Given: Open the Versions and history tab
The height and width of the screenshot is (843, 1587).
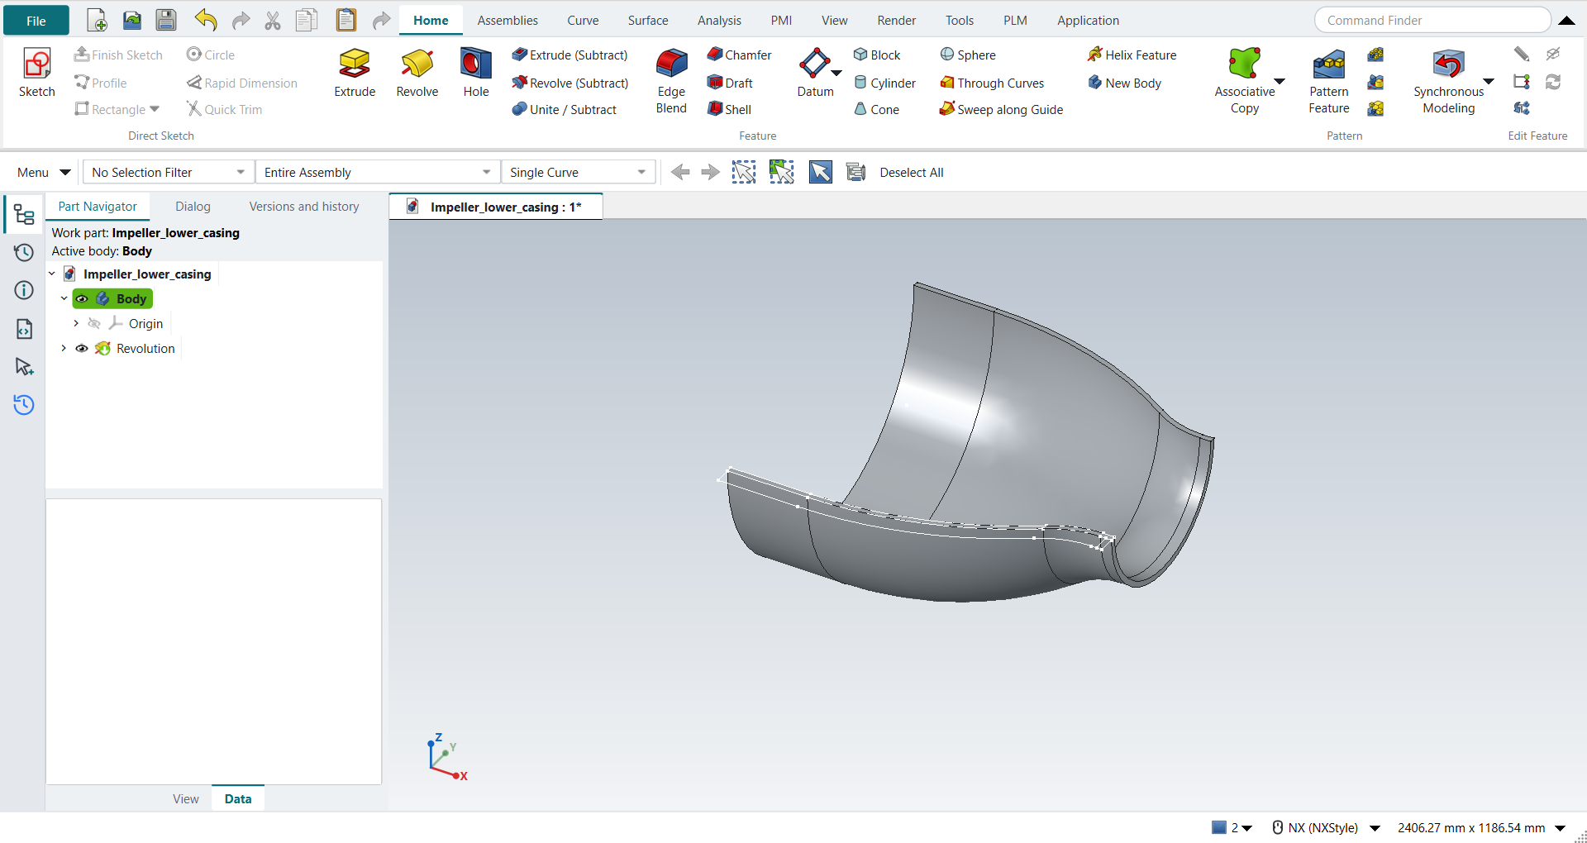Looking at the screenshot, I should tap(304, 207).
